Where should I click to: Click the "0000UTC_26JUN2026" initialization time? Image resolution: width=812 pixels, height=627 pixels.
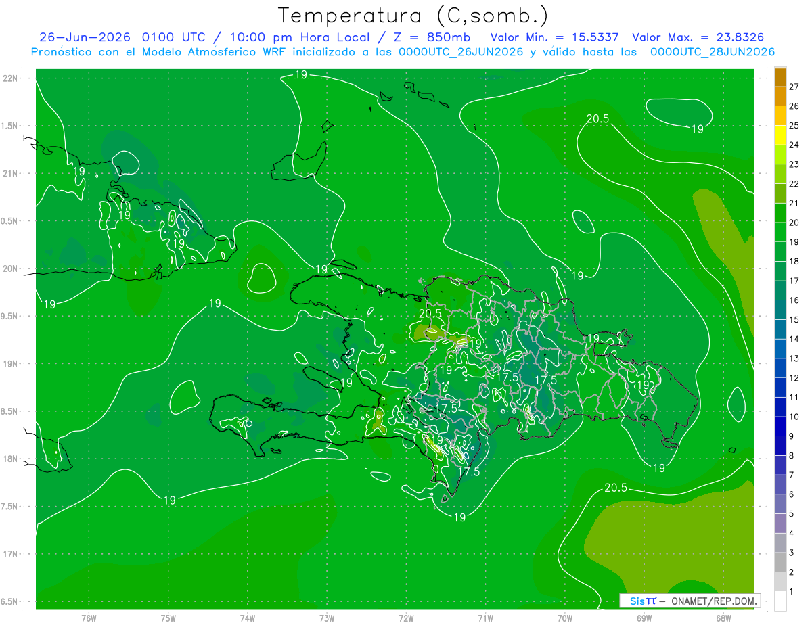pos(461,52)
